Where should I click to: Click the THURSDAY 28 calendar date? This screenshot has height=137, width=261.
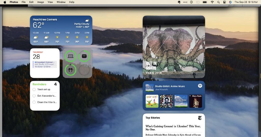tap(38, 55)
